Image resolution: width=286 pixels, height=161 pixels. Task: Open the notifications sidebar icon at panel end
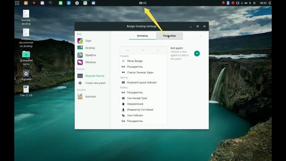pyautogui.click(x=269, y=3)
